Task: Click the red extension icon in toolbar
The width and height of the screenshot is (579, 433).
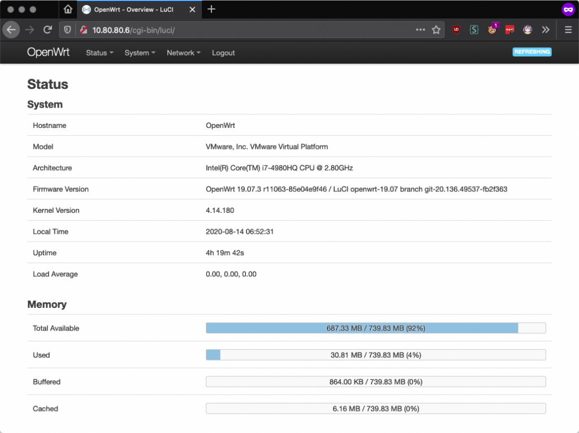Action: point(510,29)
